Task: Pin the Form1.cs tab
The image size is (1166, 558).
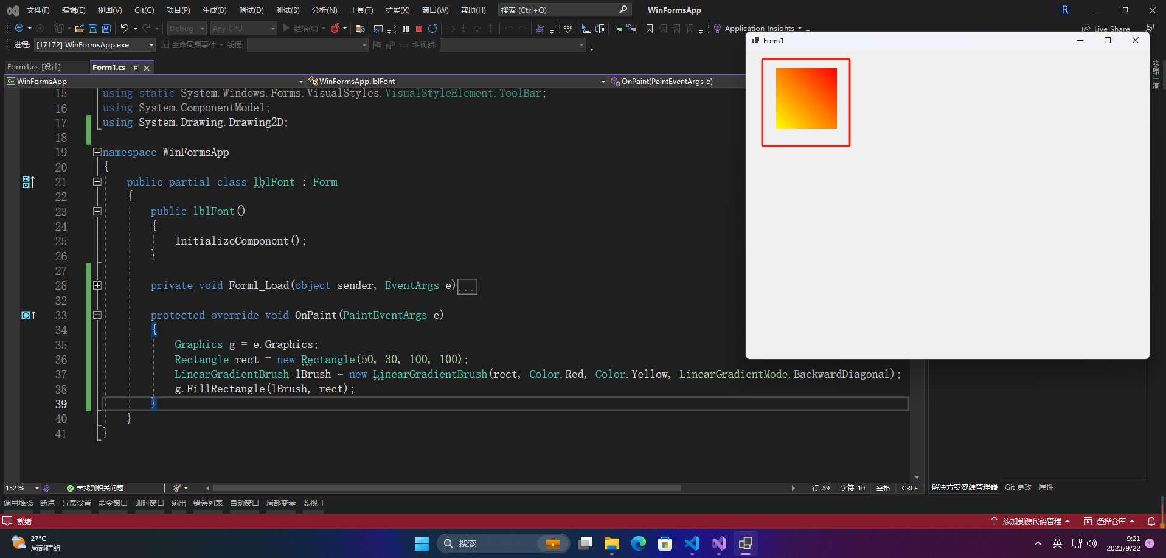Action: (135, 68)
